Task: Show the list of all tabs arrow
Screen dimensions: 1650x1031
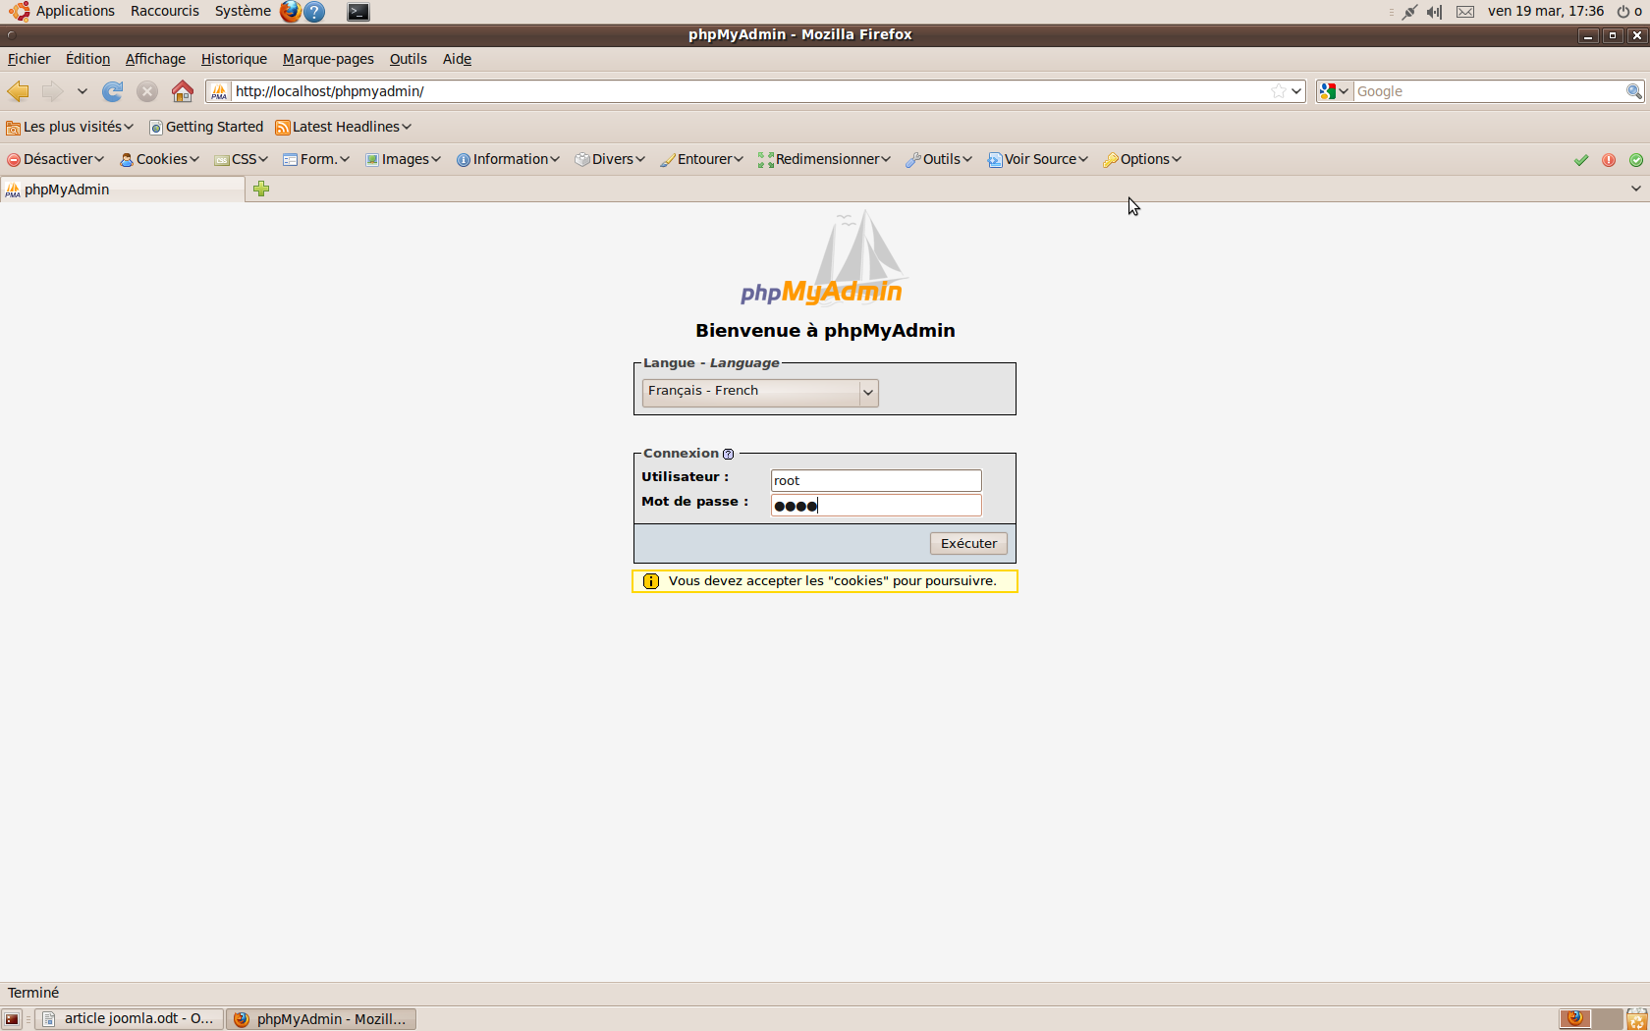Action: [x=1635, y=189]
